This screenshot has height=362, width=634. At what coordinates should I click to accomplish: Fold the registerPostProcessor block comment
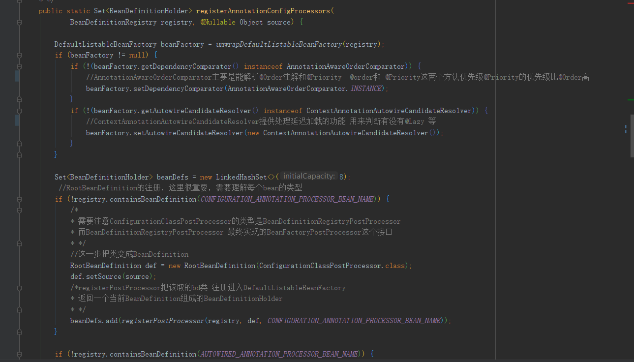tap(19, 288)
